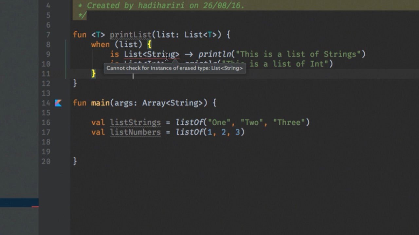Click the 'Created by hadihariri' comment line

161,6
